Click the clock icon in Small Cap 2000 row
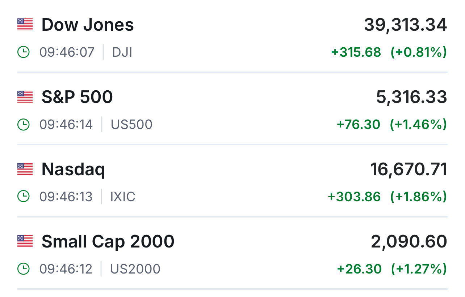The height and width of the screenshot is (297, 465). pyautogui.click(x=24, y=269)
